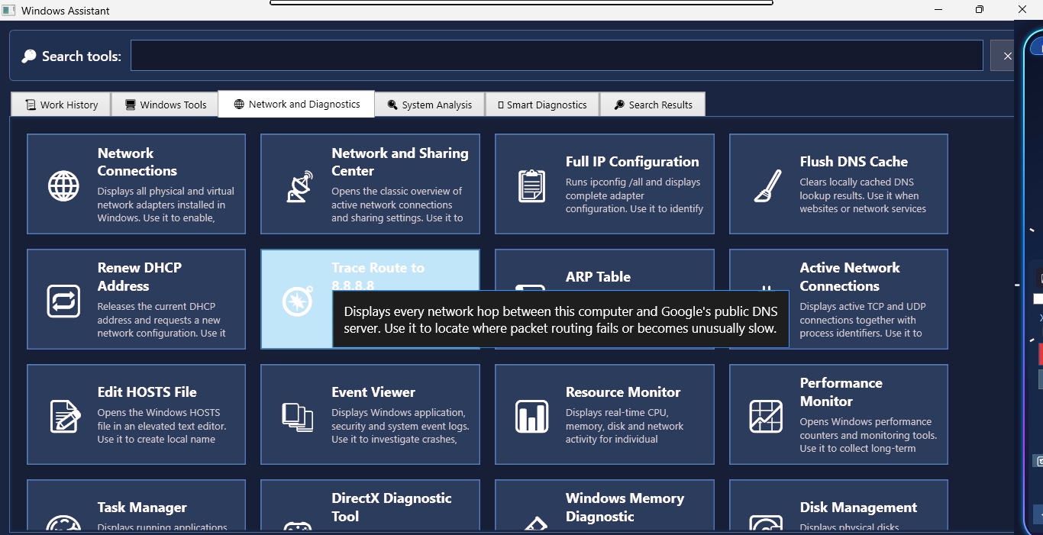Viewport: 1043px width, 535px height.
Task: Click the clipboard icon for Full IP Configuration
Action: coord(532,185)
